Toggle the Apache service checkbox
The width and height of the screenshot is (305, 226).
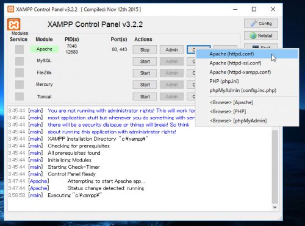coord(20,49)
